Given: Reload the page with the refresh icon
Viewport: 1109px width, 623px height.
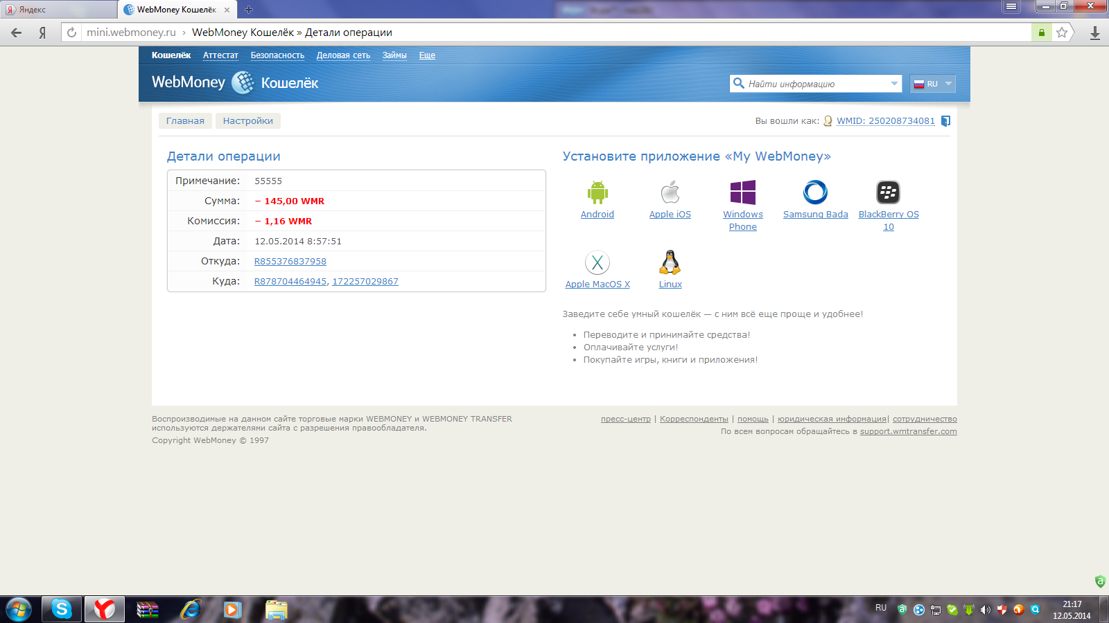Looking at the screenshot, I should pyautogui.click(x=71, y=33).
